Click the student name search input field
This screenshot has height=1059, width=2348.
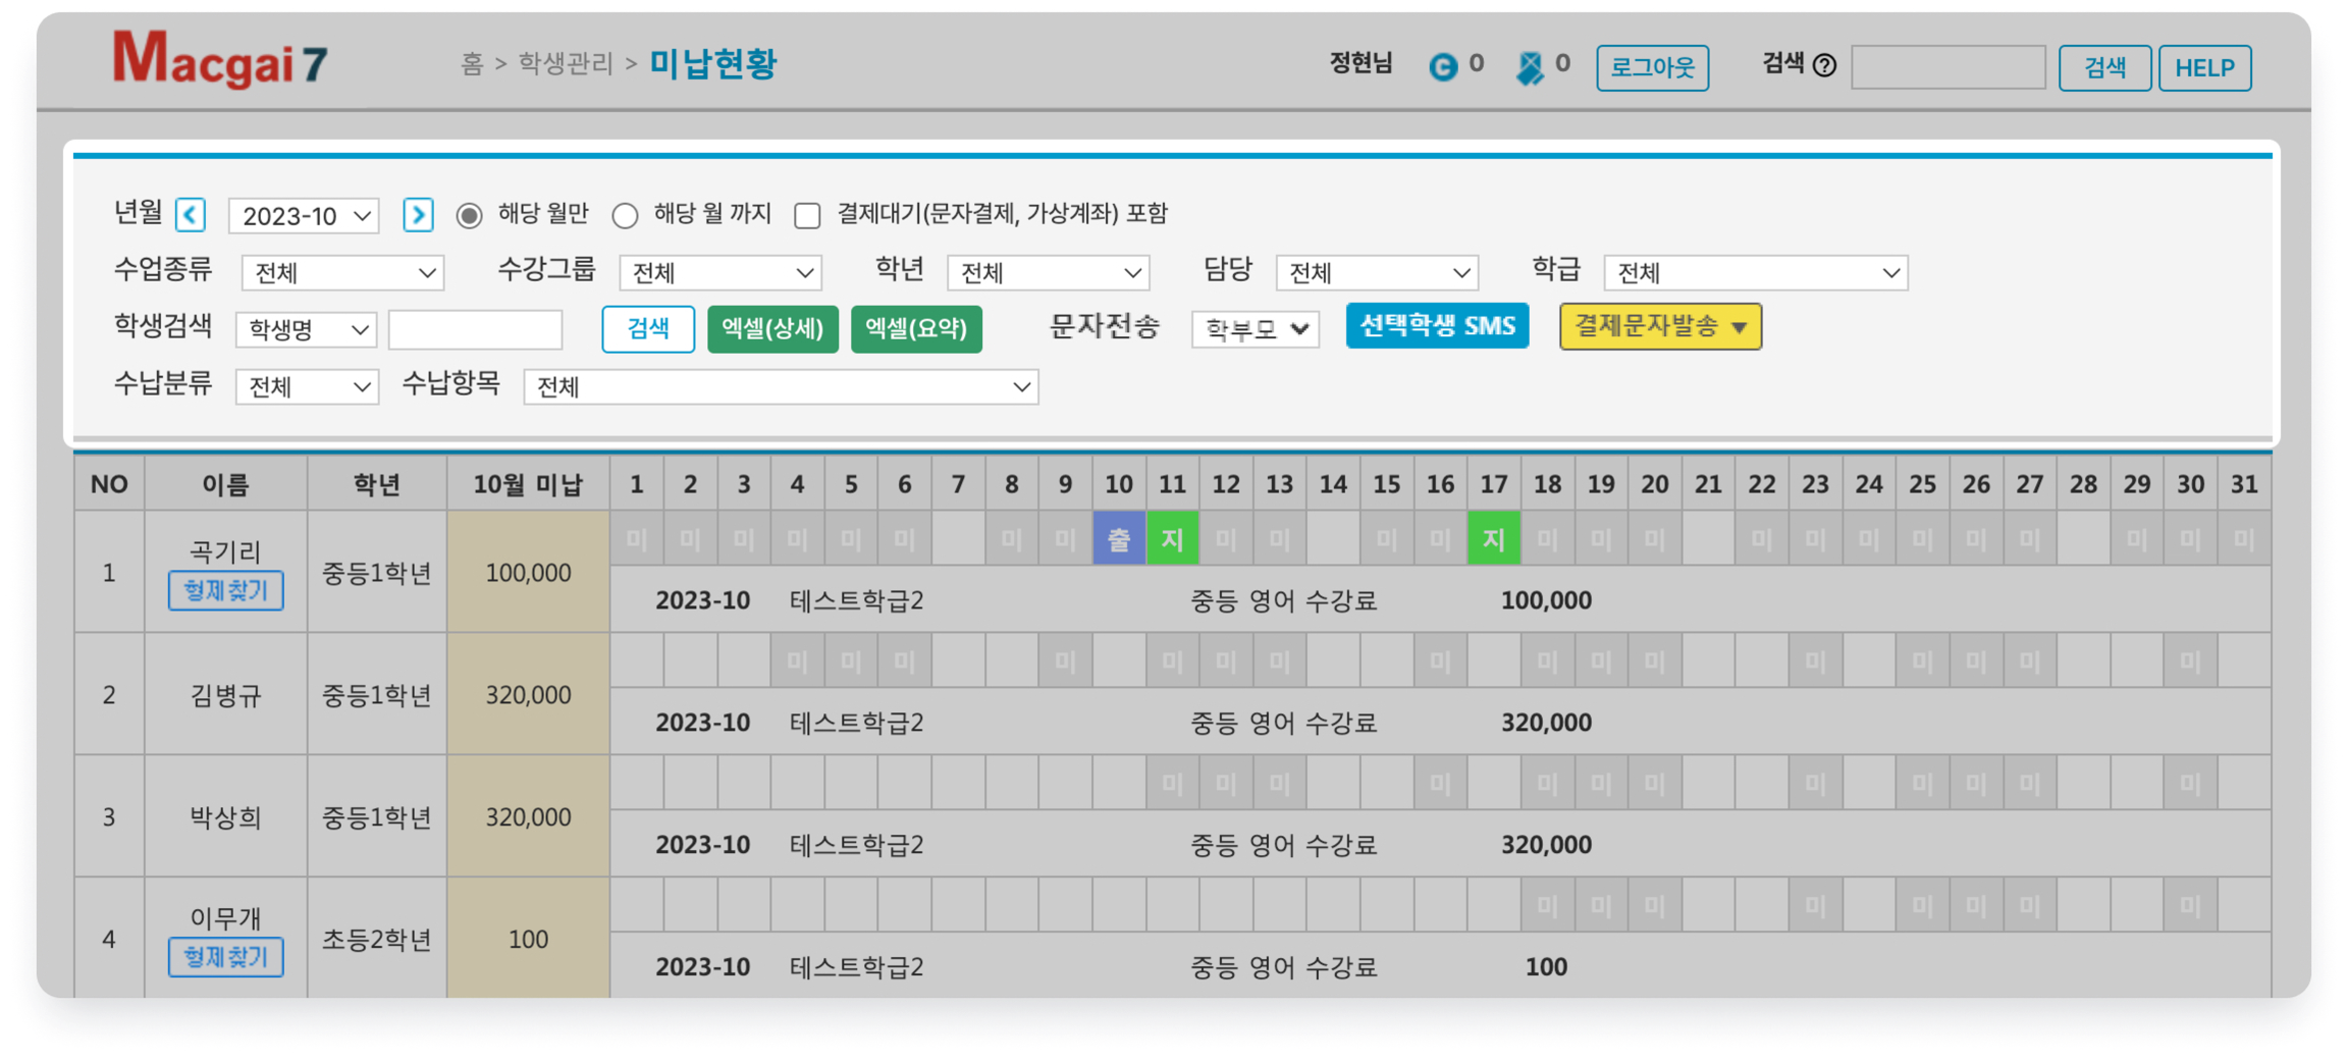[475, 330]
